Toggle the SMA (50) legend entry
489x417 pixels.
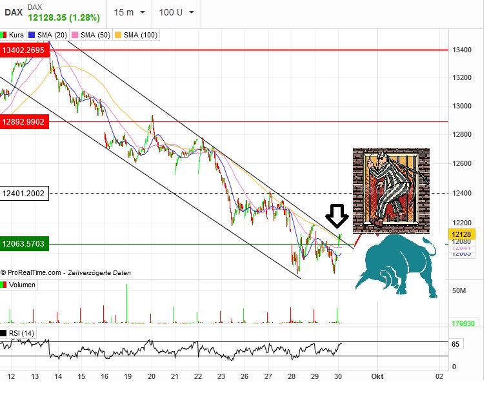coord(91,35)
